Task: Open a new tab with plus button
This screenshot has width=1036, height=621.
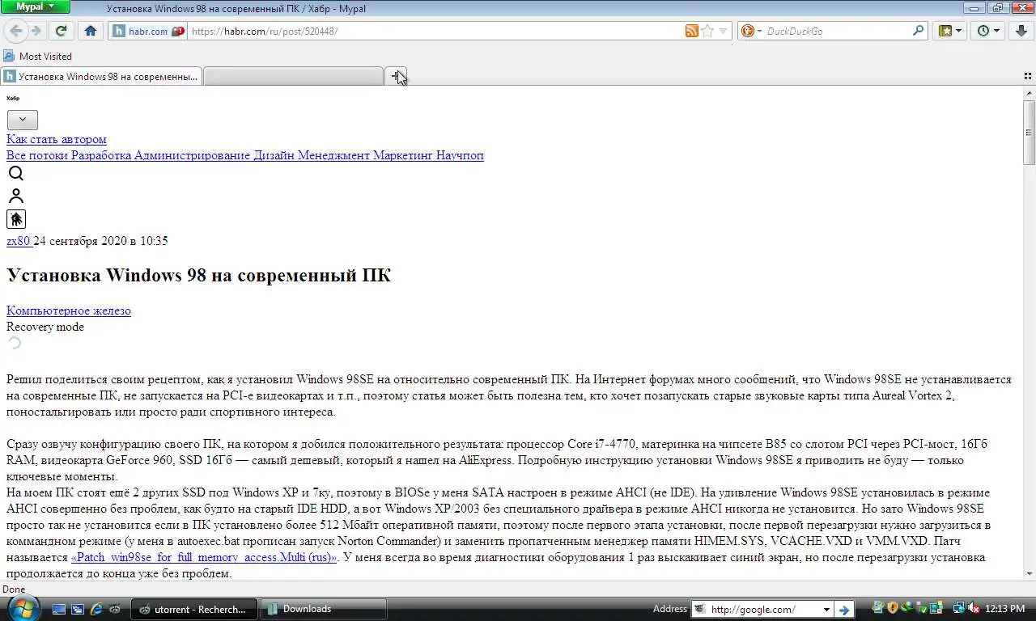Action: click(x=397, y=76)
